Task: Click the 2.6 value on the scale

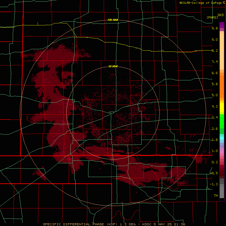Action: [x=215, y=129]
